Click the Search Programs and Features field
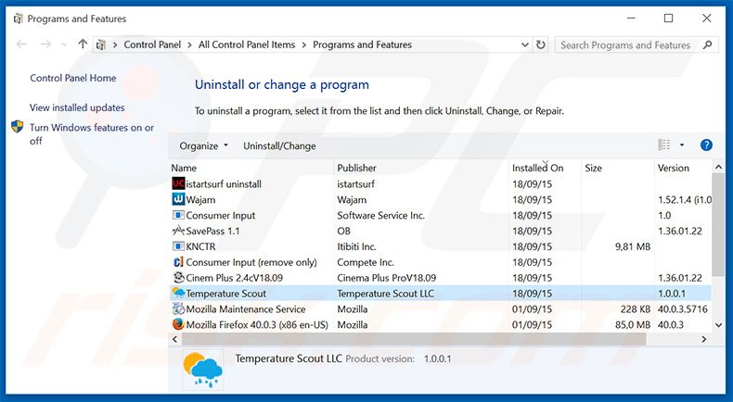The height and width of the screenshot is (402, 733). 626,44
